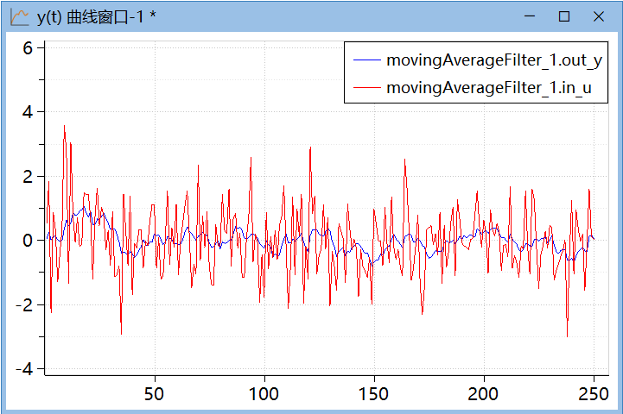Click y-axis tick label -4
The width and height of the screenshot is (623, 414).
click(24, 368)
